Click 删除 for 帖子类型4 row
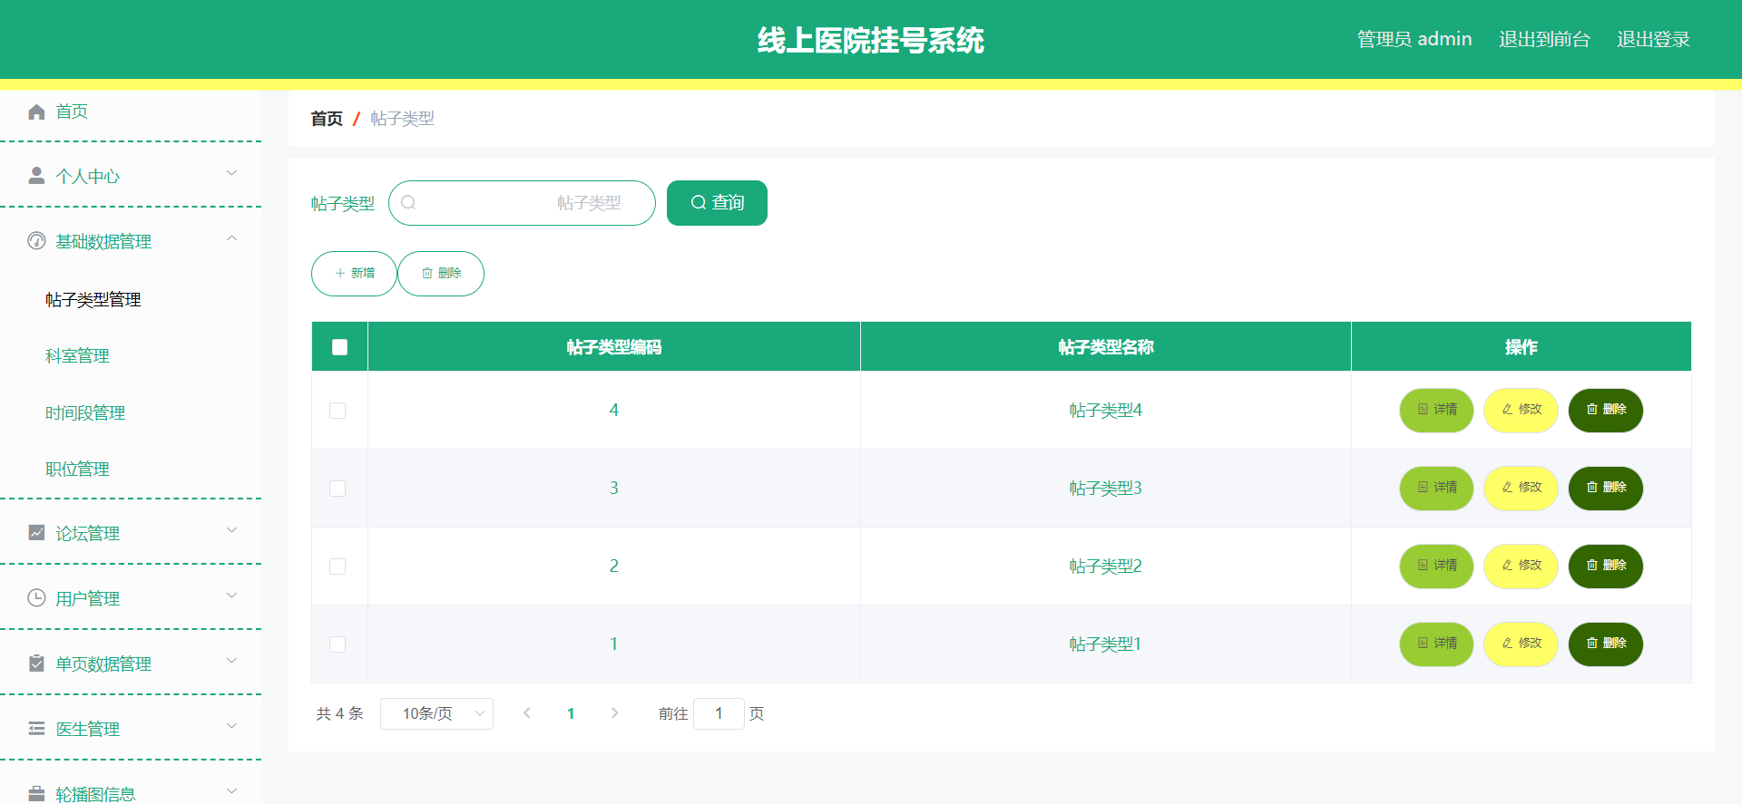 coord(1606,411)
